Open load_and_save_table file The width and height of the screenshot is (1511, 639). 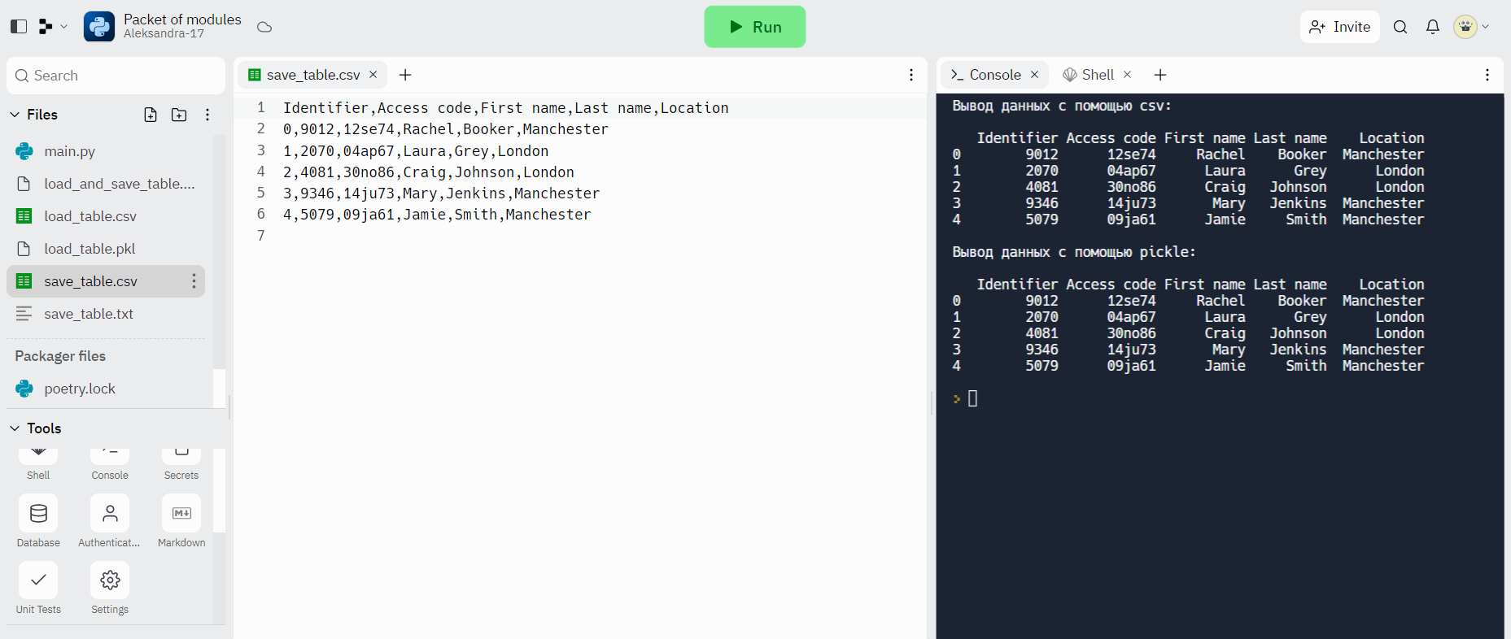[106, 184]
